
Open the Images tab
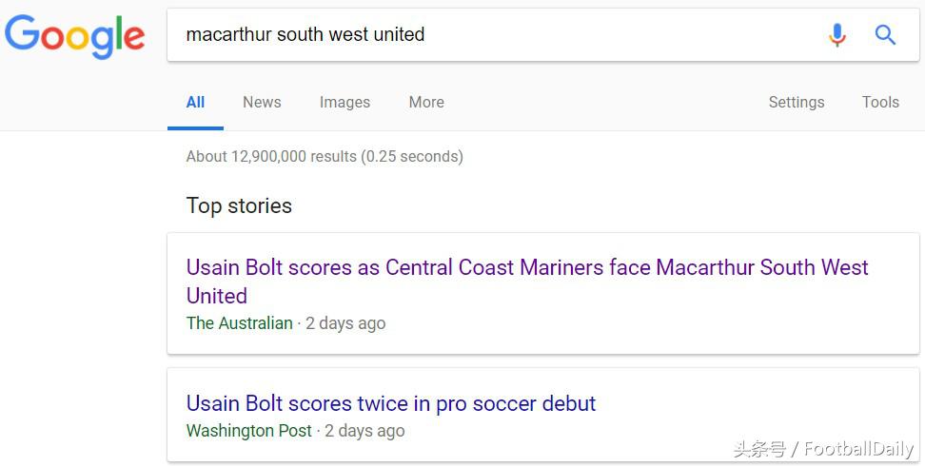[344, 102]
